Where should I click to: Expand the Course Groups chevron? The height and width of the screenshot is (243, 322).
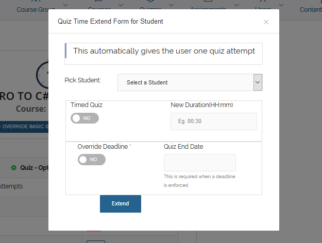coord(65,5)
